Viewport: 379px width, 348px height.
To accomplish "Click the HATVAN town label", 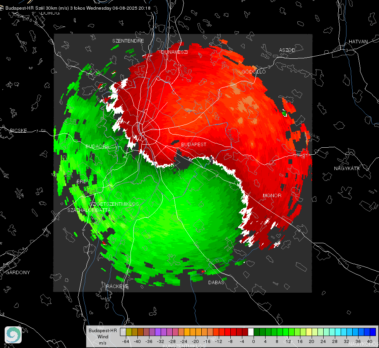I will (x=358, y=42).
